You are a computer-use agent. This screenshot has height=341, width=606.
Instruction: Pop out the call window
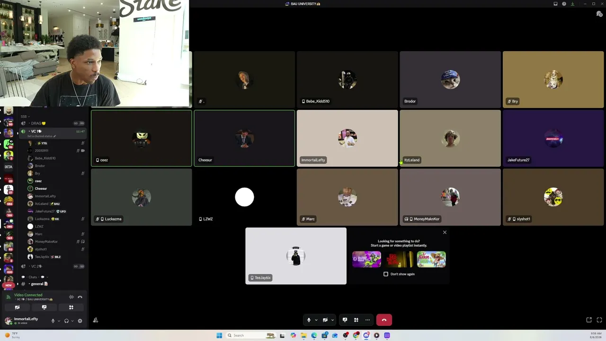pyautogui.click(x=589, y=320)
